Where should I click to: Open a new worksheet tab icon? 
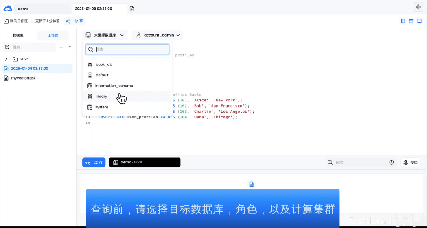pos(132,9)
